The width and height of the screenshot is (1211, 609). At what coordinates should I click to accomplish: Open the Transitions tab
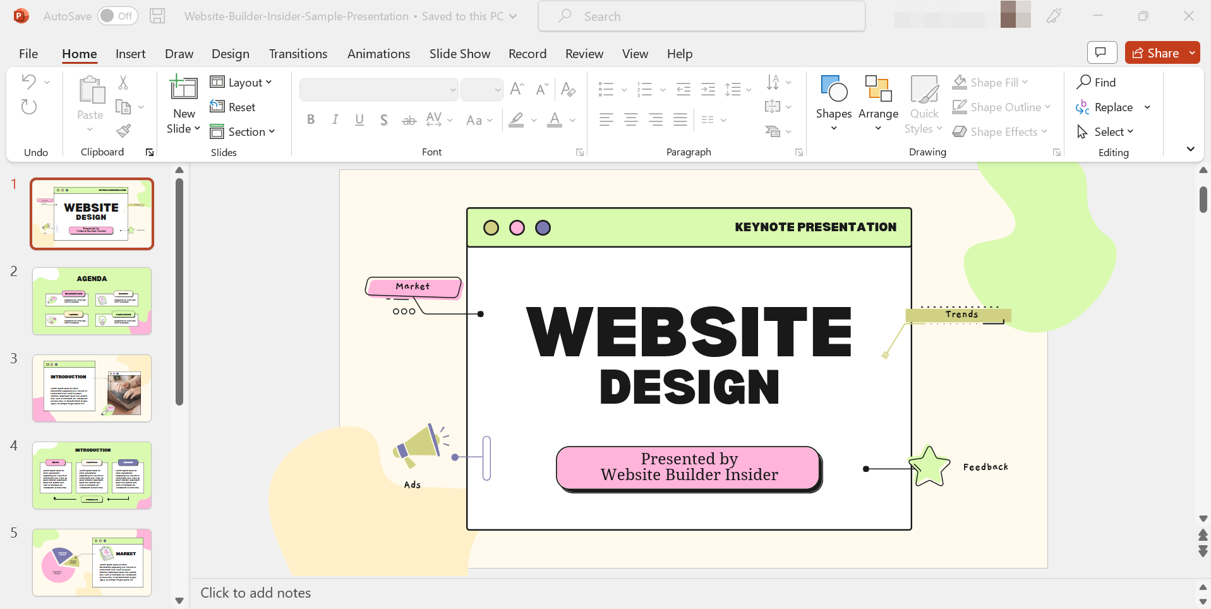tap(298, 54)
